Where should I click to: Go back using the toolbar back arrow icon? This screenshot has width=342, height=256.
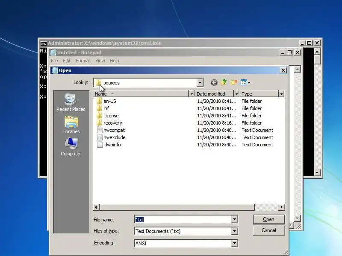click(214, 82)
